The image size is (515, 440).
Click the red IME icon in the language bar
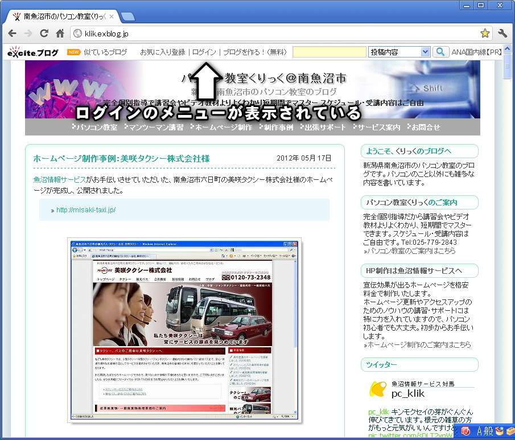click(465, 431)
